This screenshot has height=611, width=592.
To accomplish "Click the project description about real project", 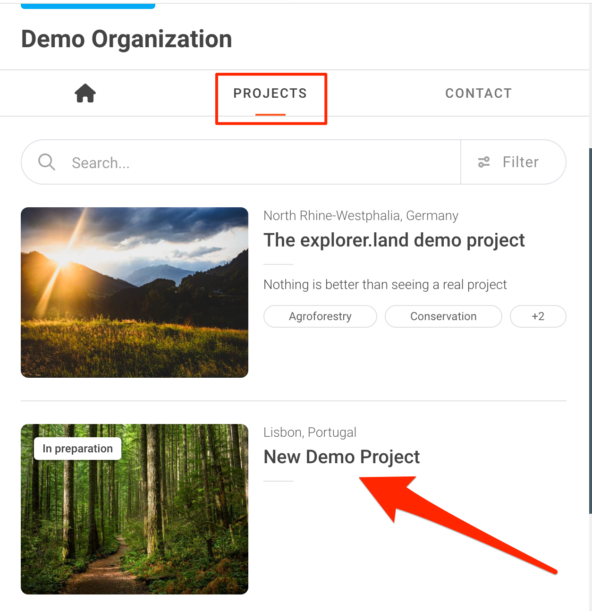I will 385,285.
